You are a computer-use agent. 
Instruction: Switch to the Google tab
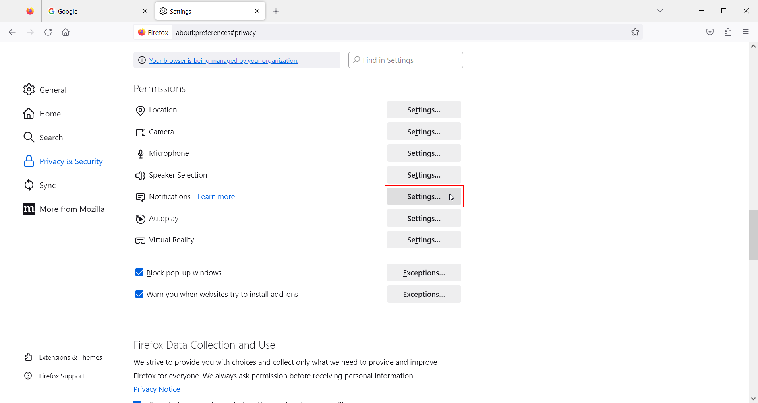pyautogui.click(x=95, y=11)
